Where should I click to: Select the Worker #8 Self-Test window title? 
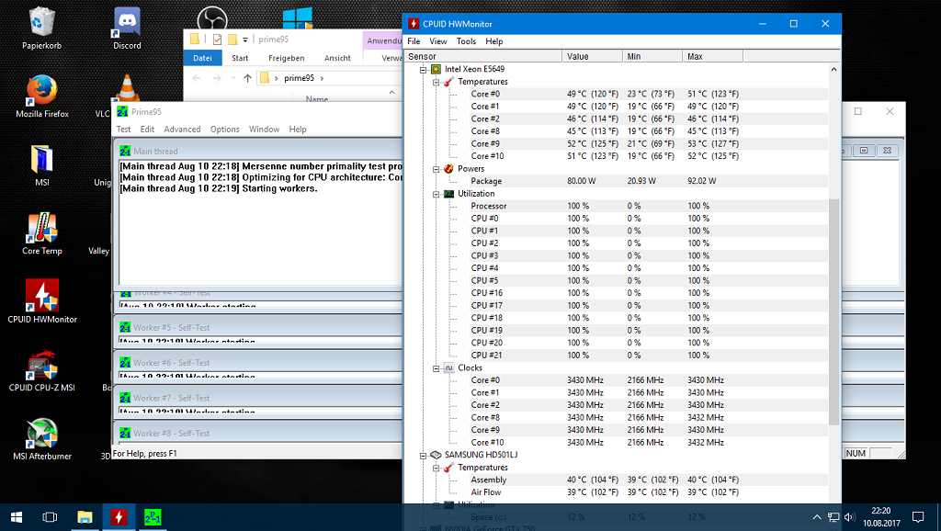click(x=172, y=434)
